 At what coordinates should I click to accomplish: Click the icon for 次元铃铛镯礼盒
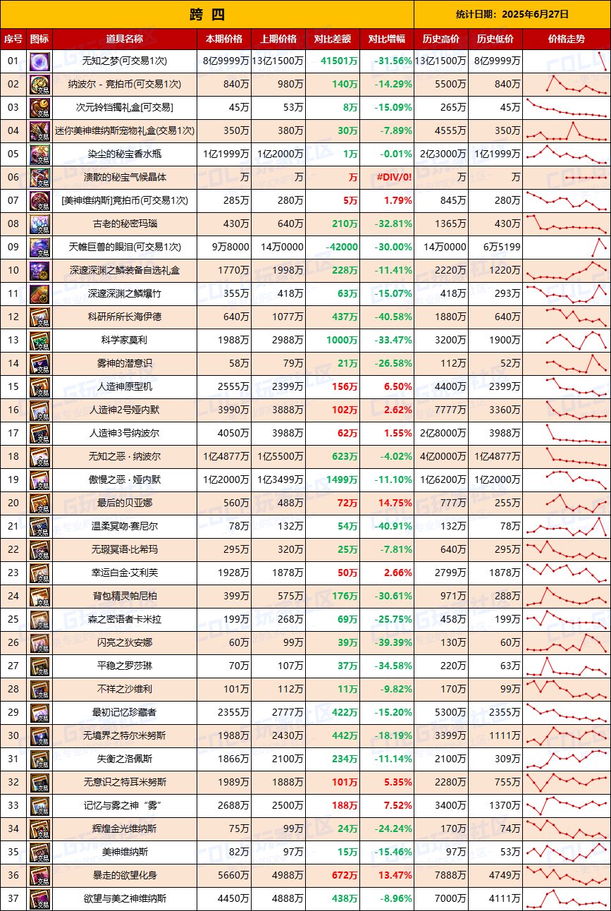click(39, 108)
